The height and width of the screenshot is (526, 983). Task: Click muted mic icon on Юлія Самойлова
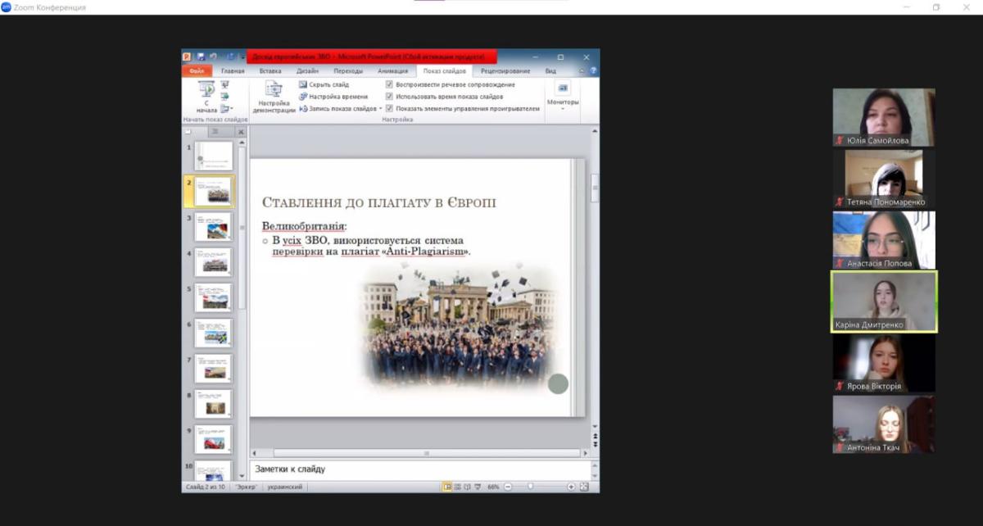click(839, 140)
